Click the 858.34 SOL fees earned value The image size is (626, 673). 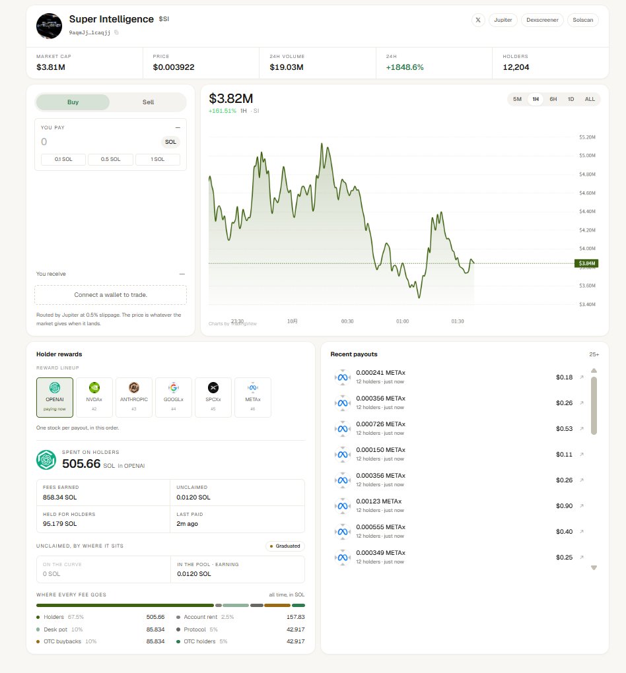point(59,497)
